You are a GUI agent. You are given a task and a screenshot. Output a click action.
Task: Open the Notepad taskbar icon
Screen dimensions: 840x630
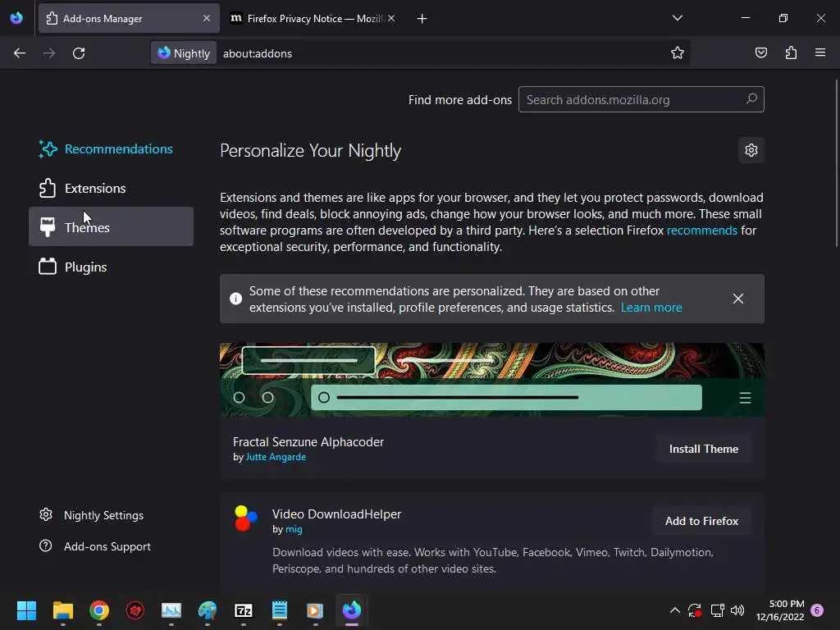[x=280, y=610]
